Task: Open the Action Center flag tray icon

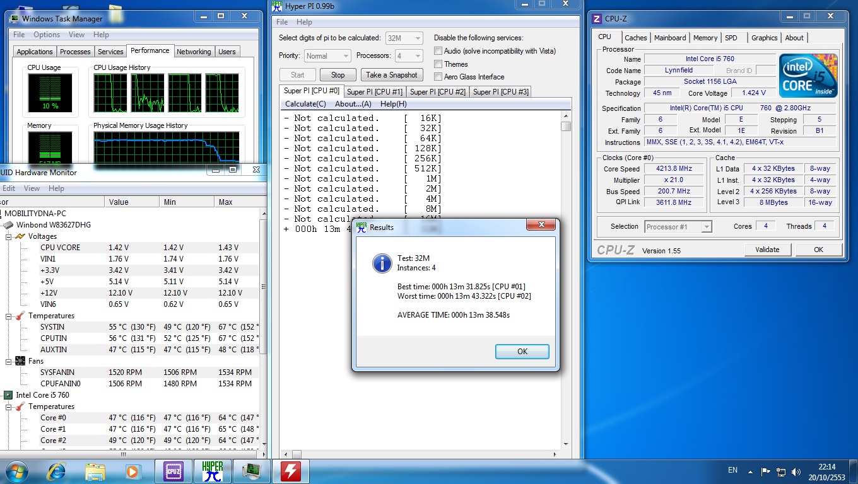Action: click(x=766, y=471)
